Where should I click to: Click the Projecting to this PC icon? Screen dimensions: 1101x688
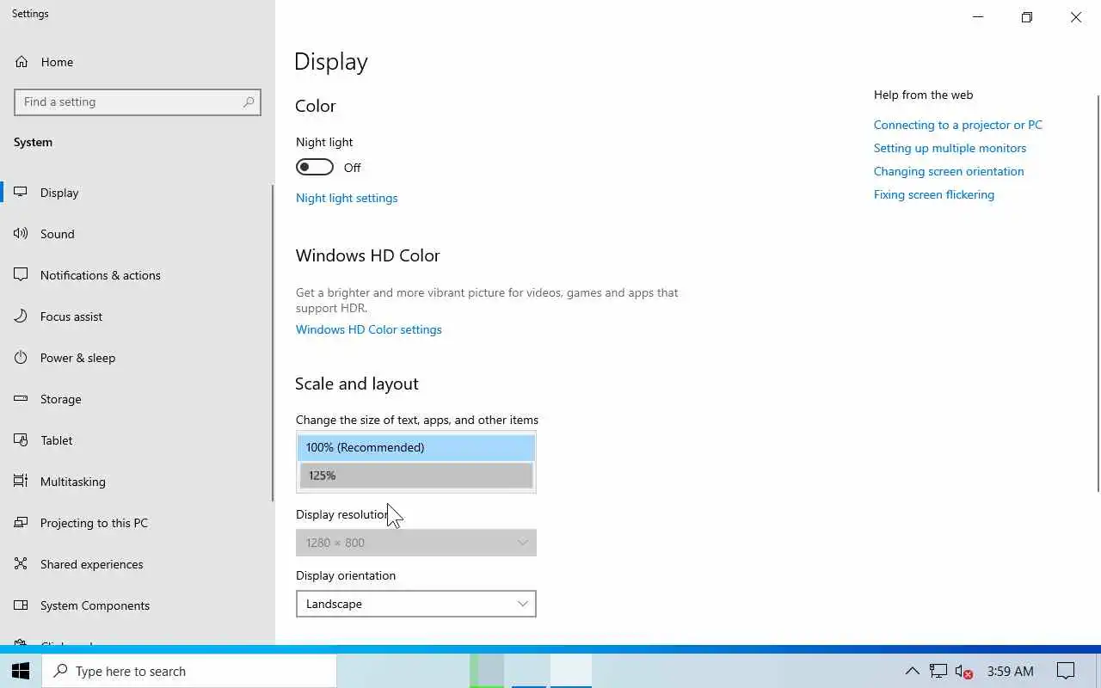(22, 523)
